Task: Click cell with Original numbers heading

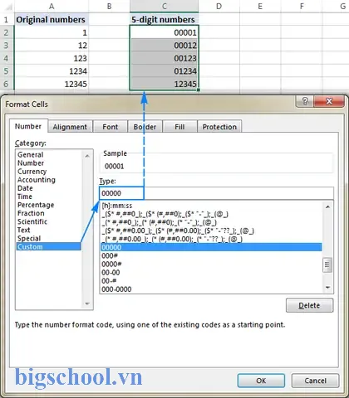Action: (x=52, y=20)
